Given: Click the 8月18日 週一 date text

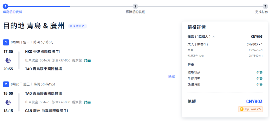Looking at the screenshot, I should [20, 42].
